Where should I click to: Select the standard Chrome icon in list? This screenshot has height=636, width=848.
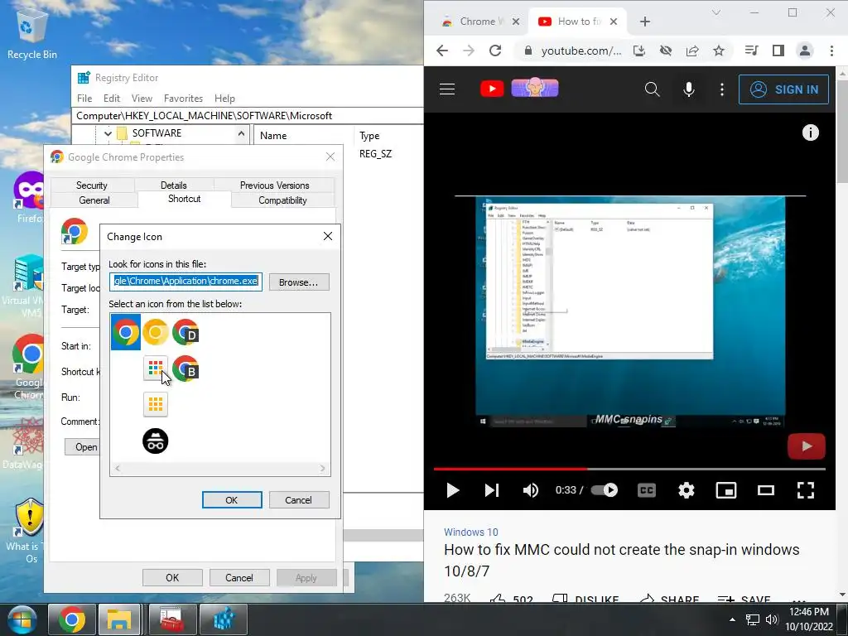(x=126, y=332)
